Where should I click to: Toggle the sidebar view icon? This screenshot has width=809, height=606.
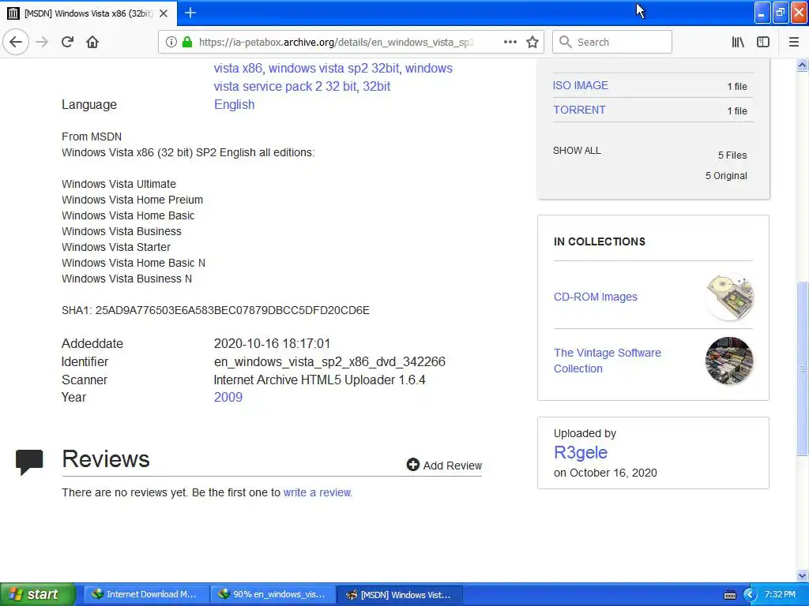[x=763, y=42]
